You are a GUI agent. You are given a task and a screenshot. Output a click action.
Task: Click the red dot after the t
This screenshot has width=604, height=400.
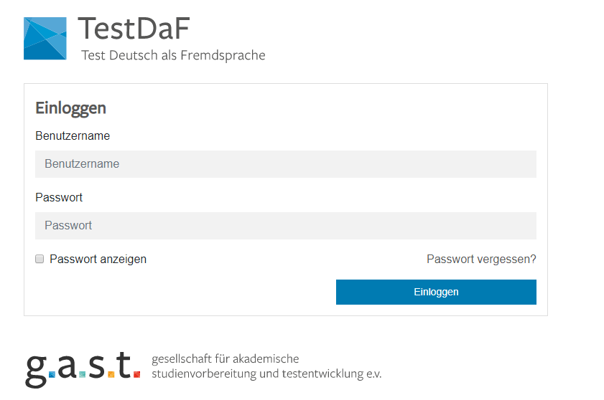136,374
